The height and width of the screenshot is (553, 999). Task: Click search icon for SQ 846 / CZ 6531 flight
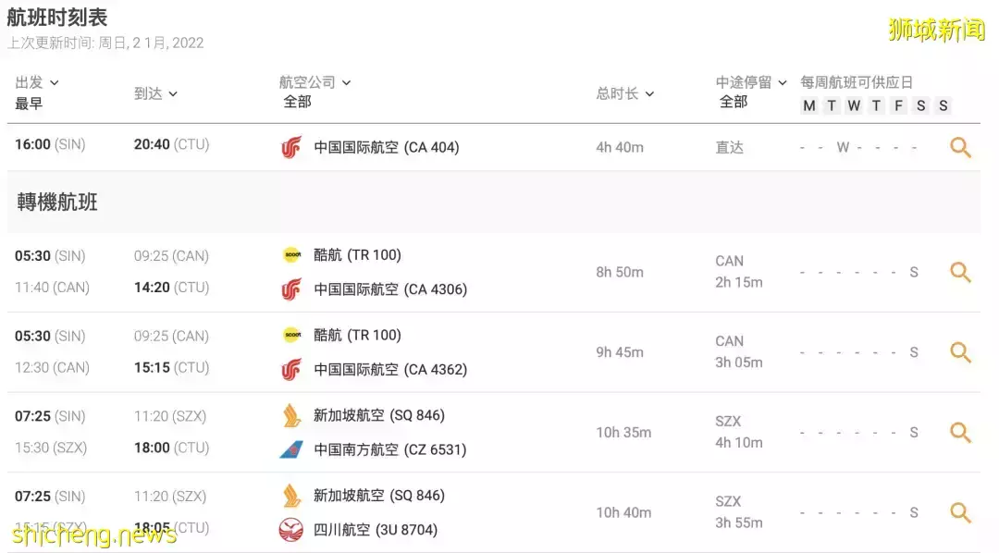[x=960, y=433]
